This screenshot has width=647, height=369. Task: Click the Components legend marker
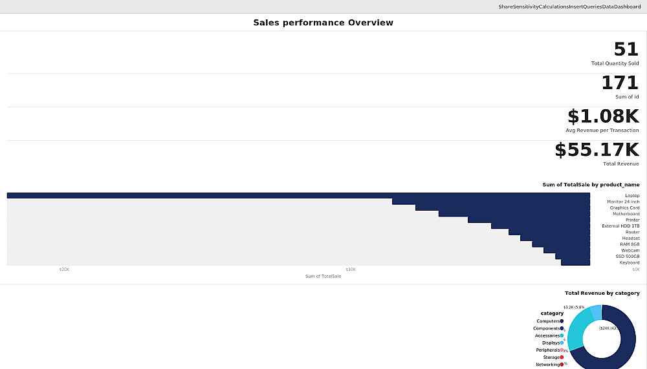coord(562,328)
